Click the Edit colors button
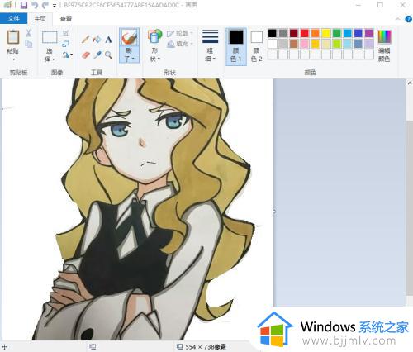 (384, 46)
